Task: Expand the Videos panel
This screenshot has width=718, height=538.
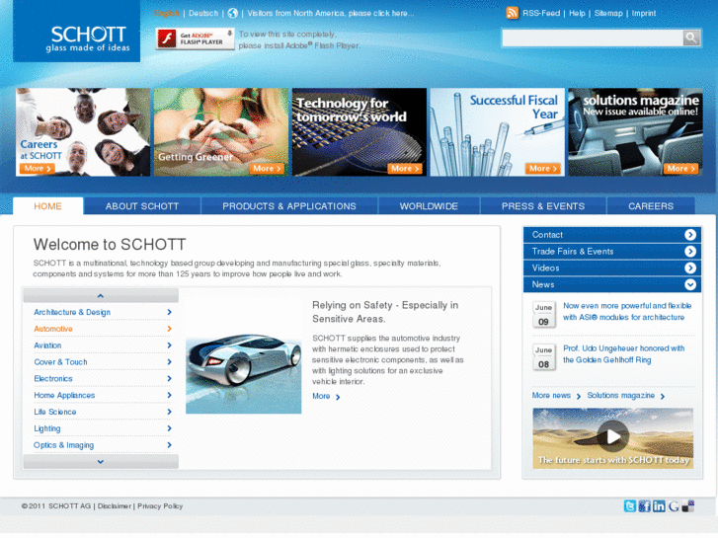Action: (690, 268)
